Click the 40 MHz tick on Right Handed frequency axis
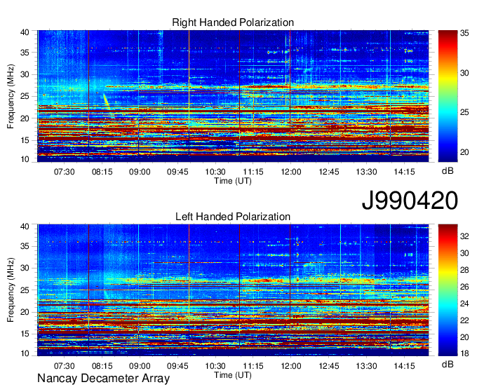Image resolution: width=477 pixels, height=387 pixels. pyautogui.click(x=25, y=32)
